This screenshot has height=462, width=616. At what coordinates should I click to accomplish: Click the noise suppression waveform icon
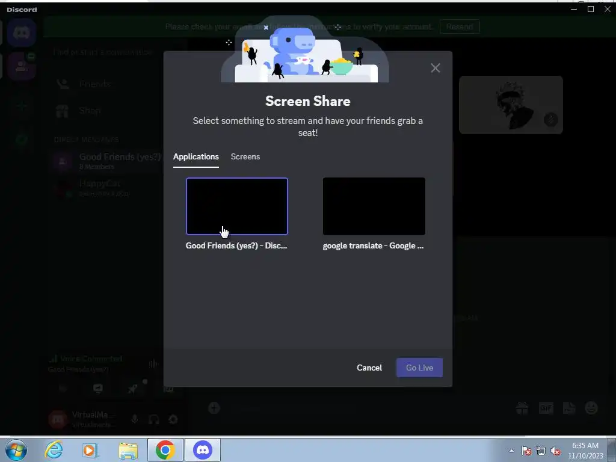pos(153,364)
